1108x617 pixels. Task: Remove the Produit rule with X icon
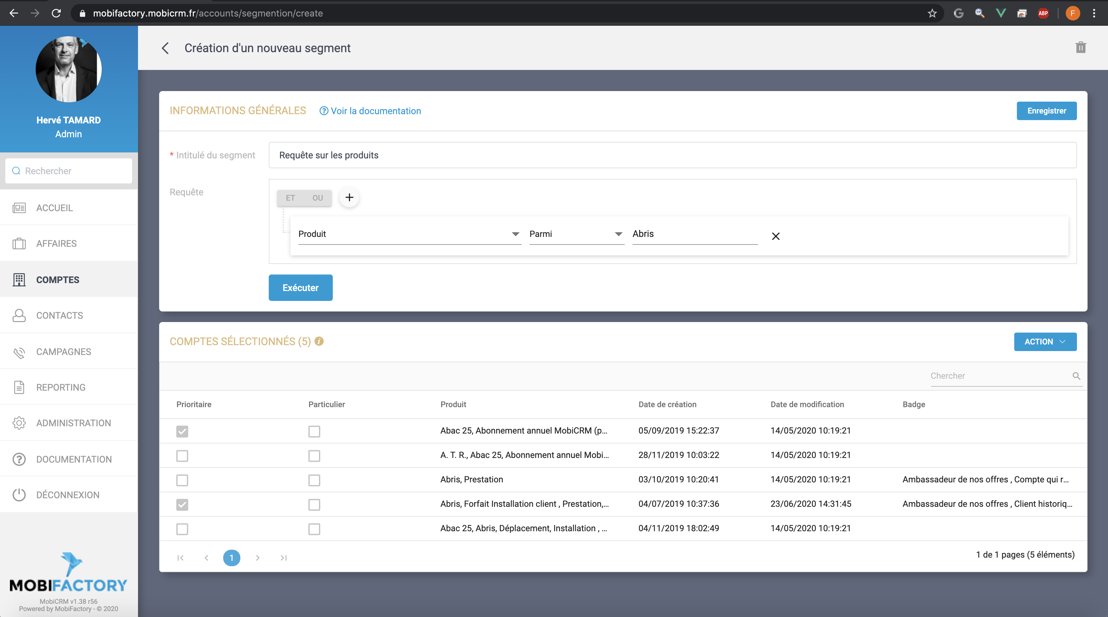pos(776,236)
